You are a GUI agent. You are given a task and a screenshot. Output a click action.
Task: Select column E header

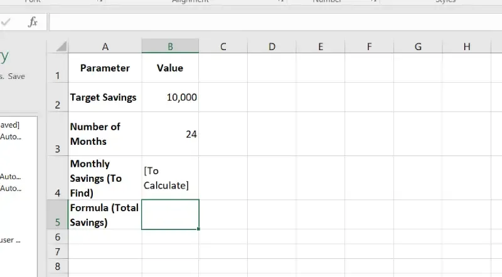pyautogui.click(x=321, y=47)
